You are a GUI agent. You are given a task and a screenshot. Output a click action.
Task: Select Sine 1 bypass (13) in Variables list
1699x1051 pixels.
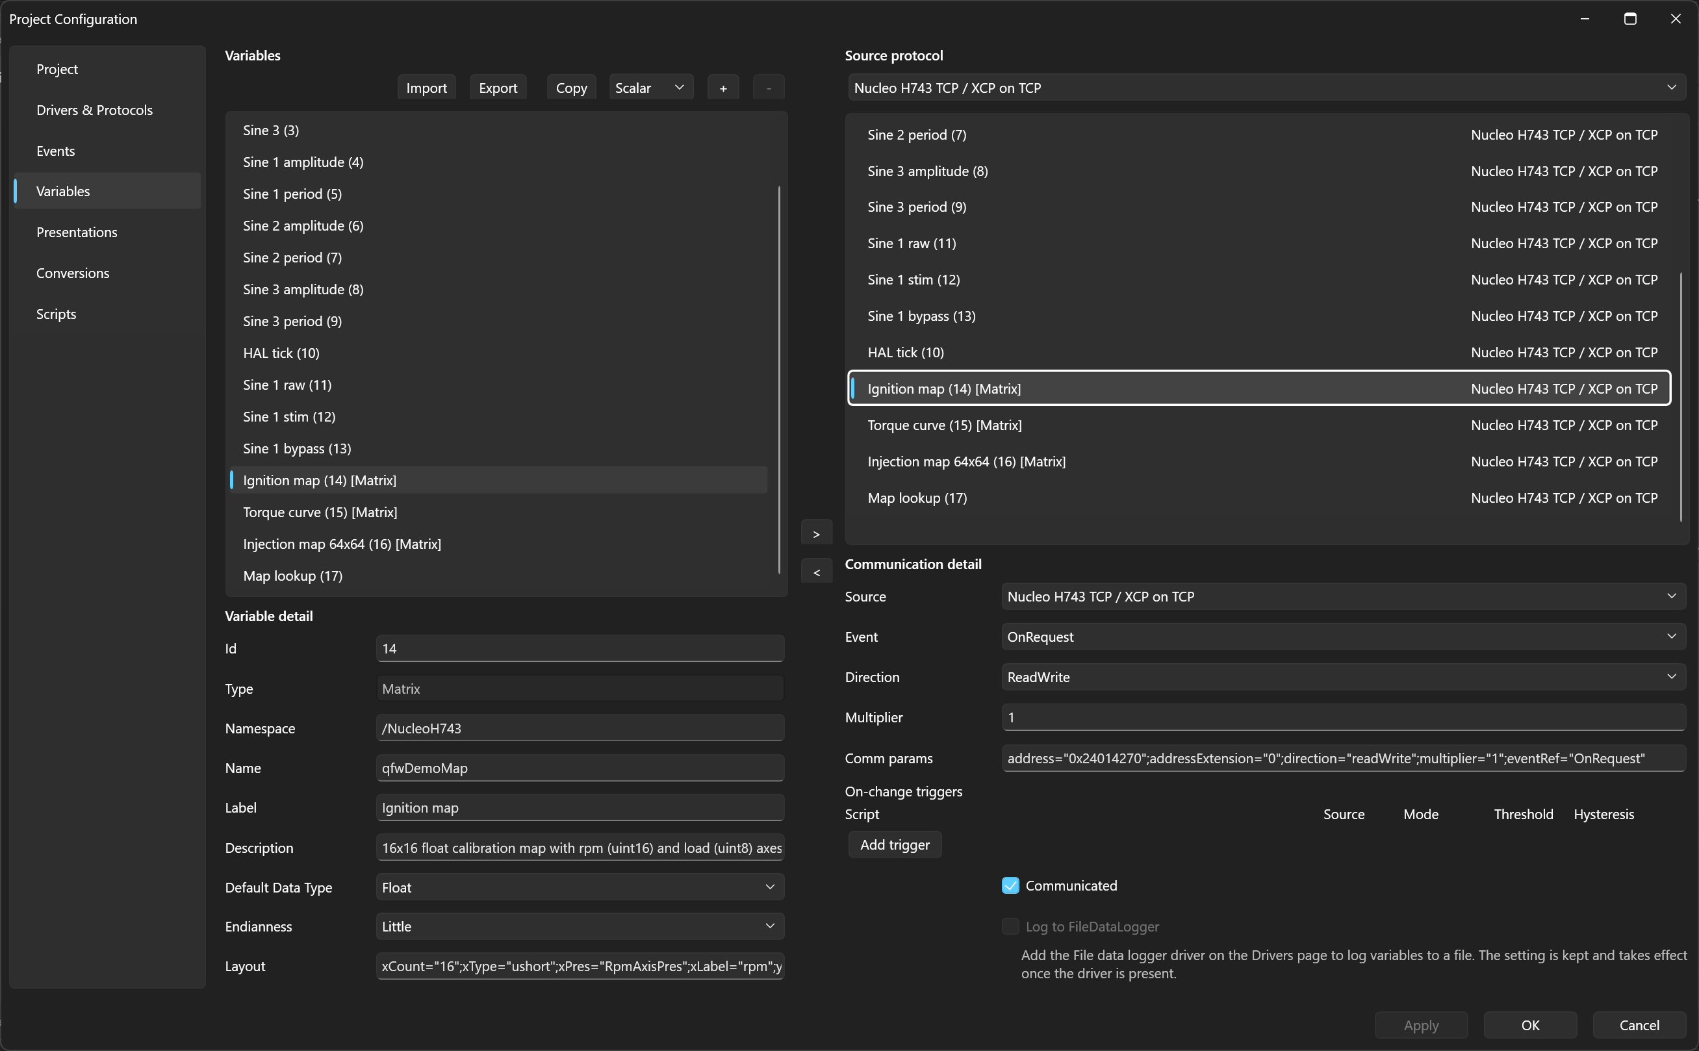498,448
